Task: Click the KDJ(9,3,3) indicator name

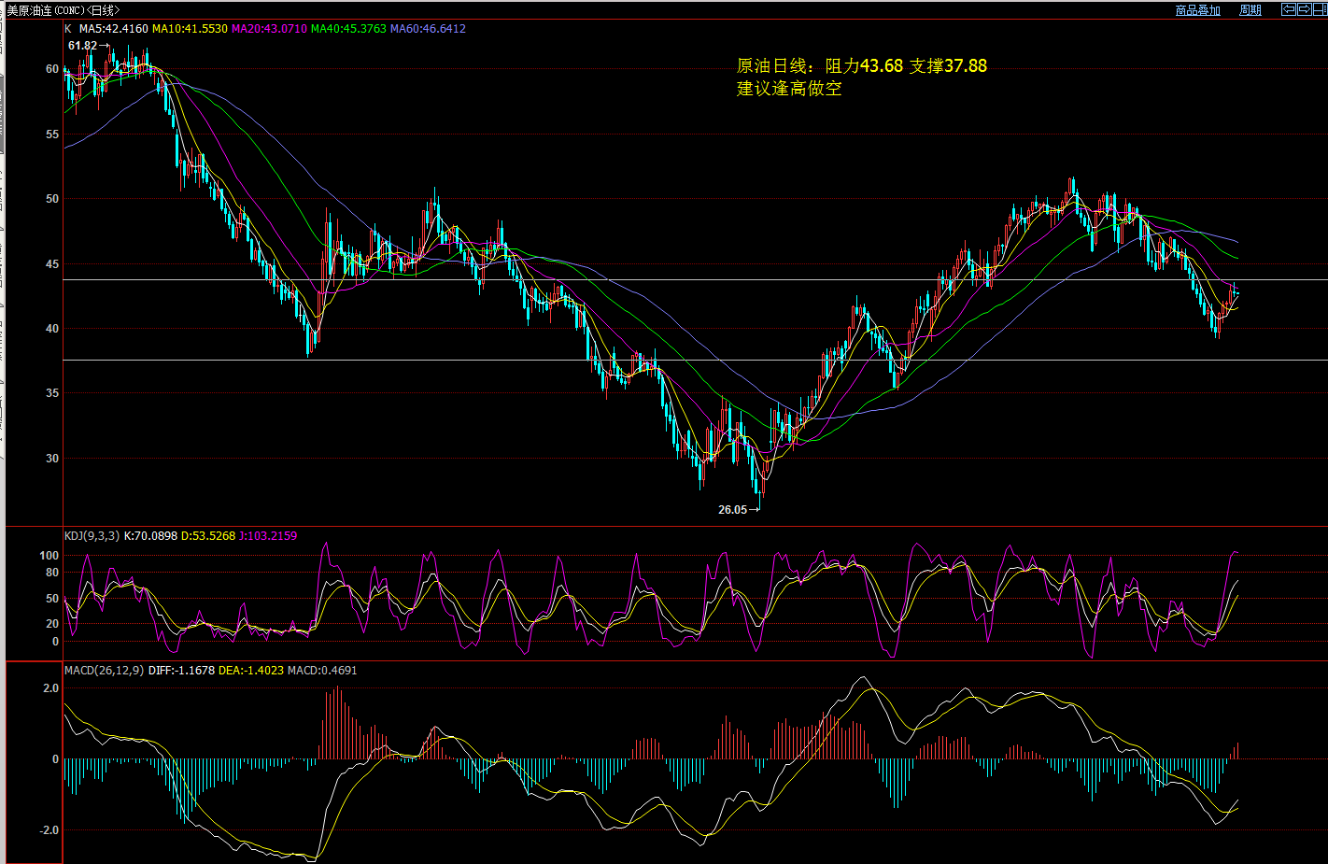Action: pyautogui.click(x=92, y=536)
